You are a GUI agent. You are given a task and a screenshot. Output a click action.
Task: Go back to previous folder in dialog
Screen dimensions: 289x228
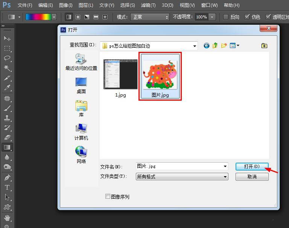click(x=207, y=45)
